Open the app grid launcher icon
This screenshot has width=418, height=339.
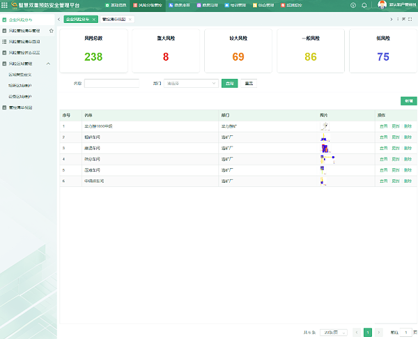tap(5, 5)
